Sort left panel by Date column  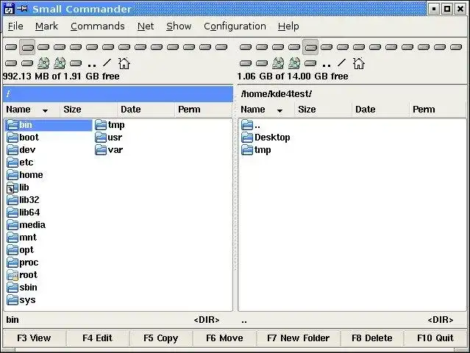pyautogui.click(x=146, y=110)
